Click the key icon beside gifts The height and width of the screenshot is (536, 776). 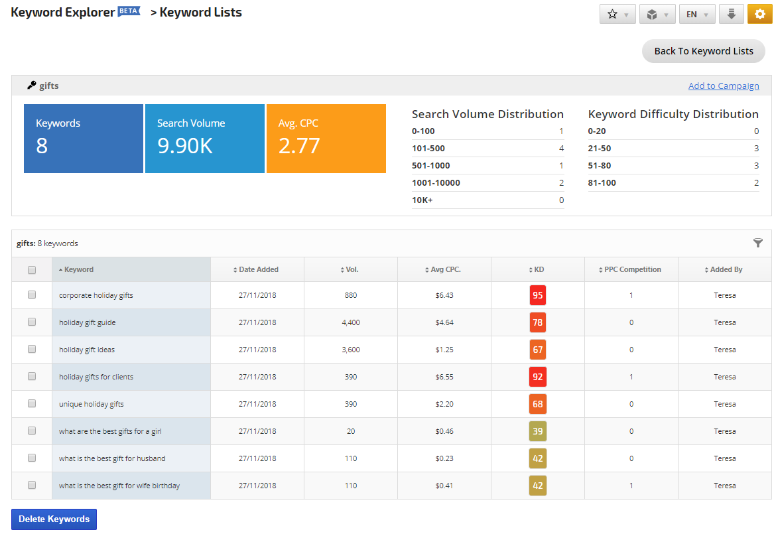pyautogui.click(x=31, y=86)
